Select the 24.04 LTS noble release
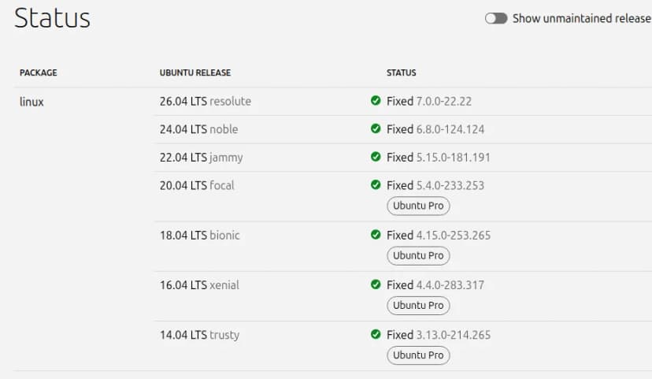Image resolution: width=652 pixels, height=379 pixels. click(x=198, y=129)
